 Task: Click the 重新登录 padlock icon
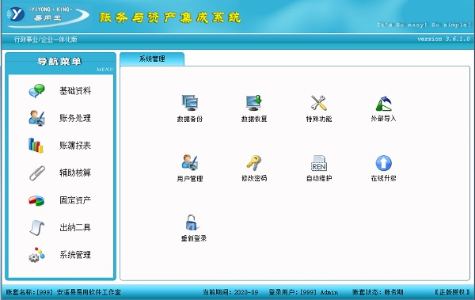(x=192, y=222)
